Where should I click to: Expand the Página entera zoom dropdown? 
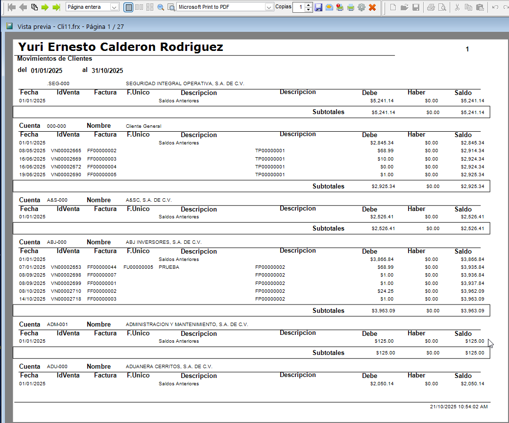pos(114,7)
